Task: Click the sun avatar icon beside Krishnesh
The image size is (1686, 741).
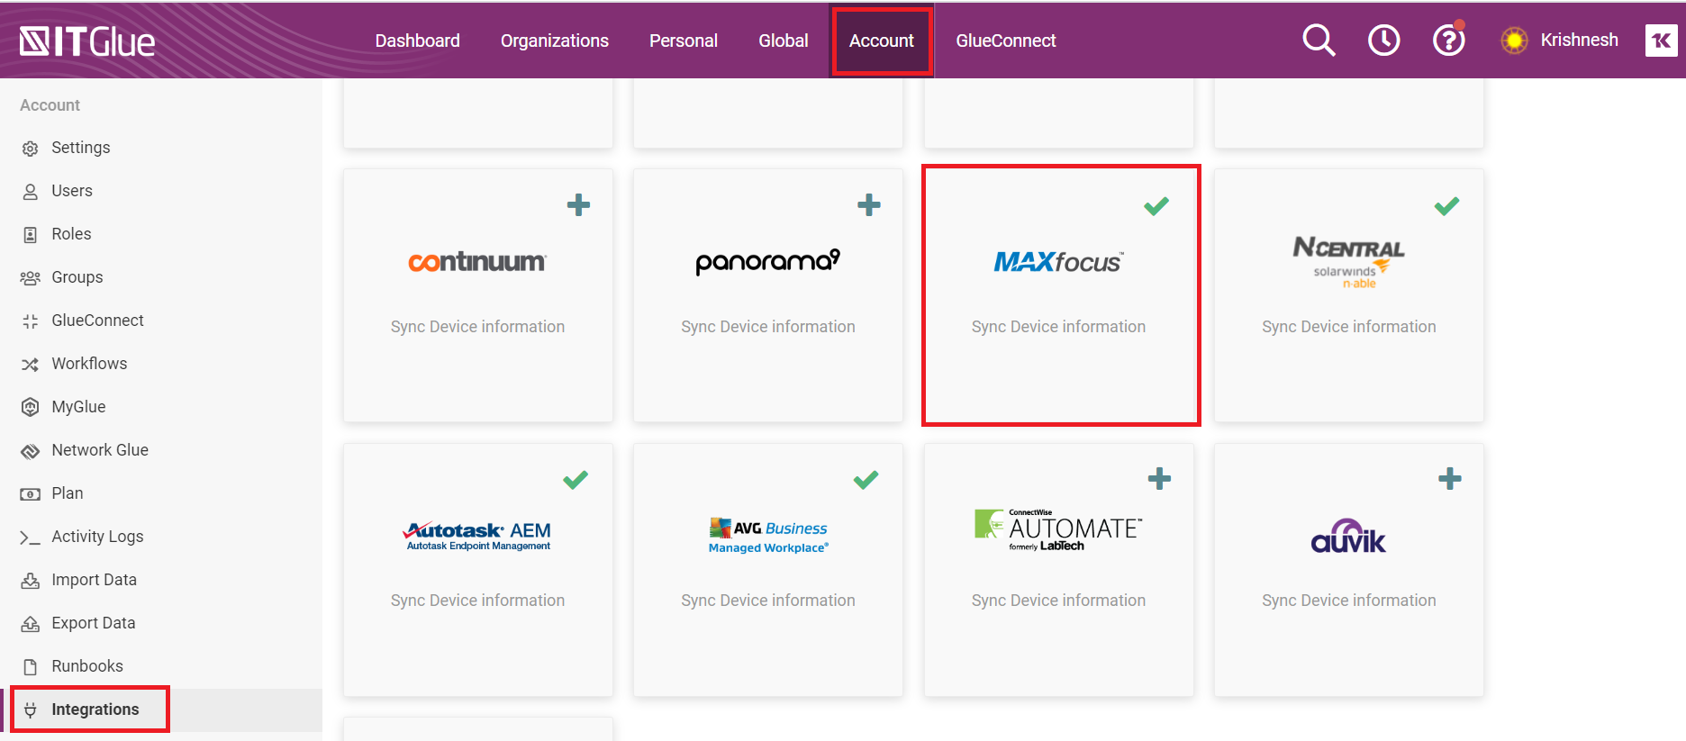Action: tap(1514, 41)
